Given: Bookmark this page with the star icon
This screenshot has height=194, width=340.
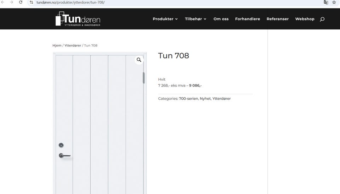Looking at the screenshot, I should point(334,2).
